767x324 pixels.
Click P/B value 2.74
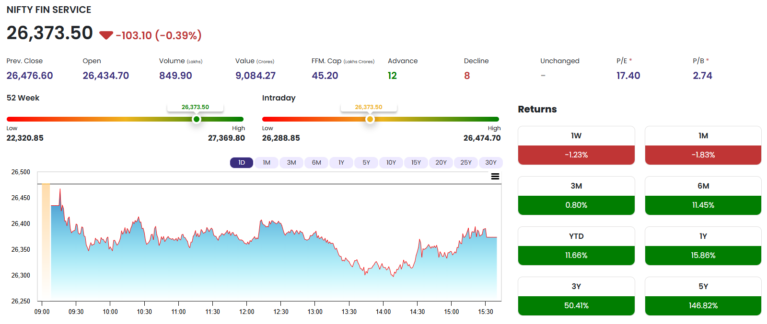tap(702, 76)
